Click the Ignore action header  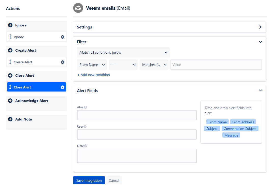[x=21, y=25]
